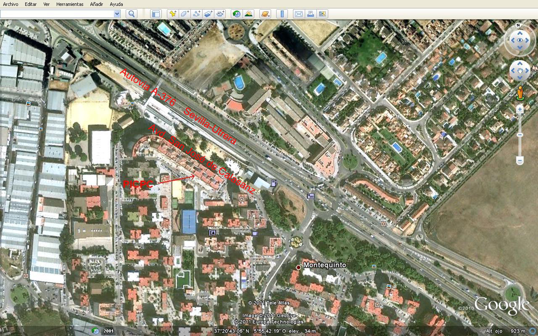
Task: Open the Ver menu
Action: tap(47, 4)
